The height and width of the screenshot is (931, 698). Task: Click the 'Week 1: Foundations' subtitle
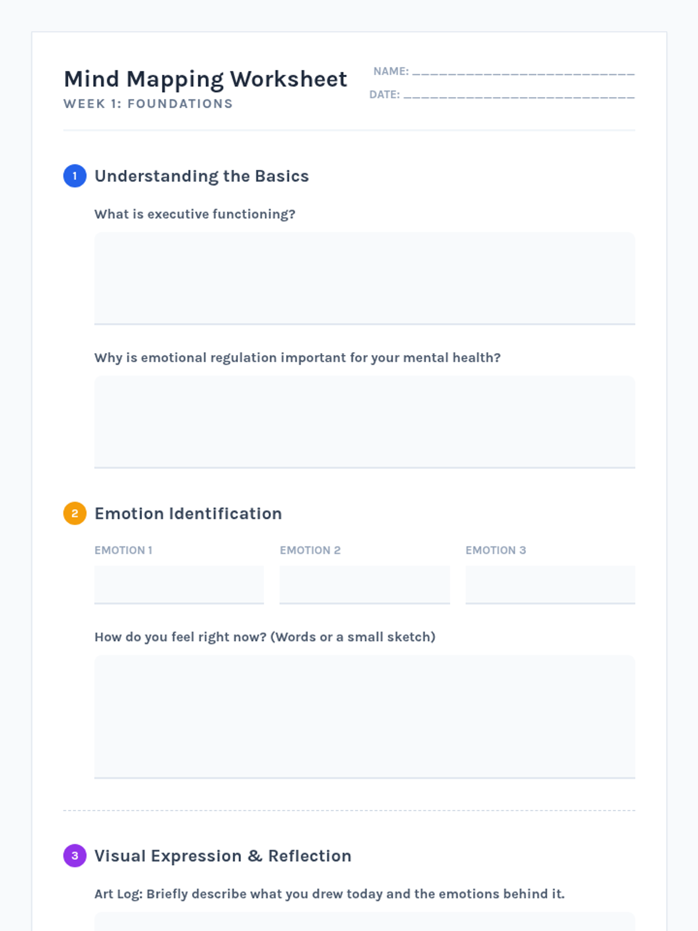click(x=148, y=104)
